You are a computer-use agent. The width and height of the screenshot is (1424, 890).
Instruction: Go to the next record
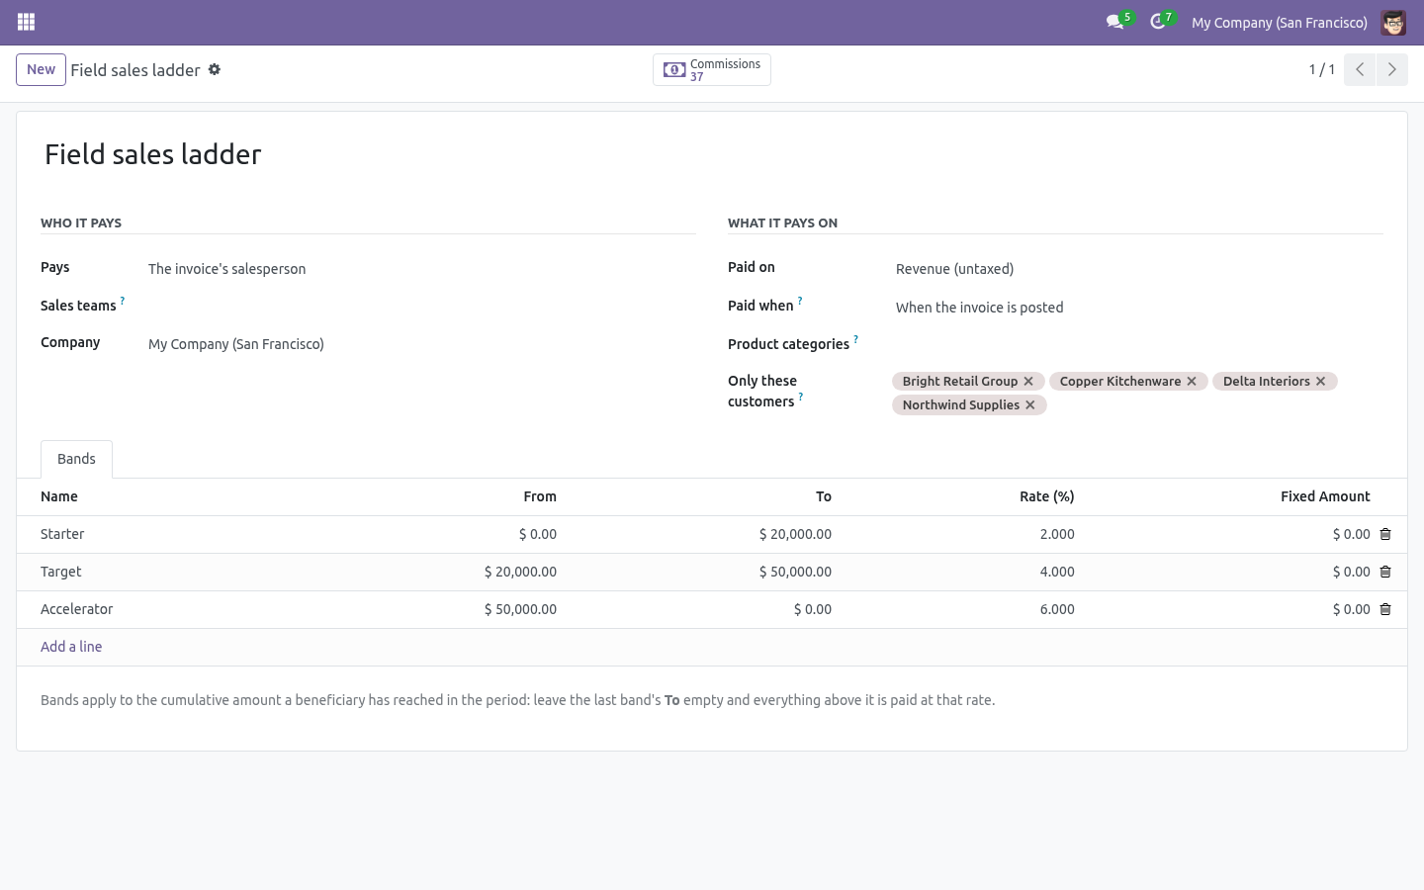click(x=1391, y=69)
